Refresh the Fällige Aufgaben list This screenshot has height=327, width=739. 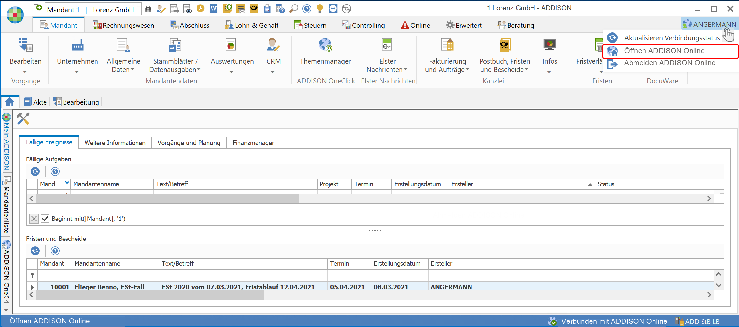35,171
